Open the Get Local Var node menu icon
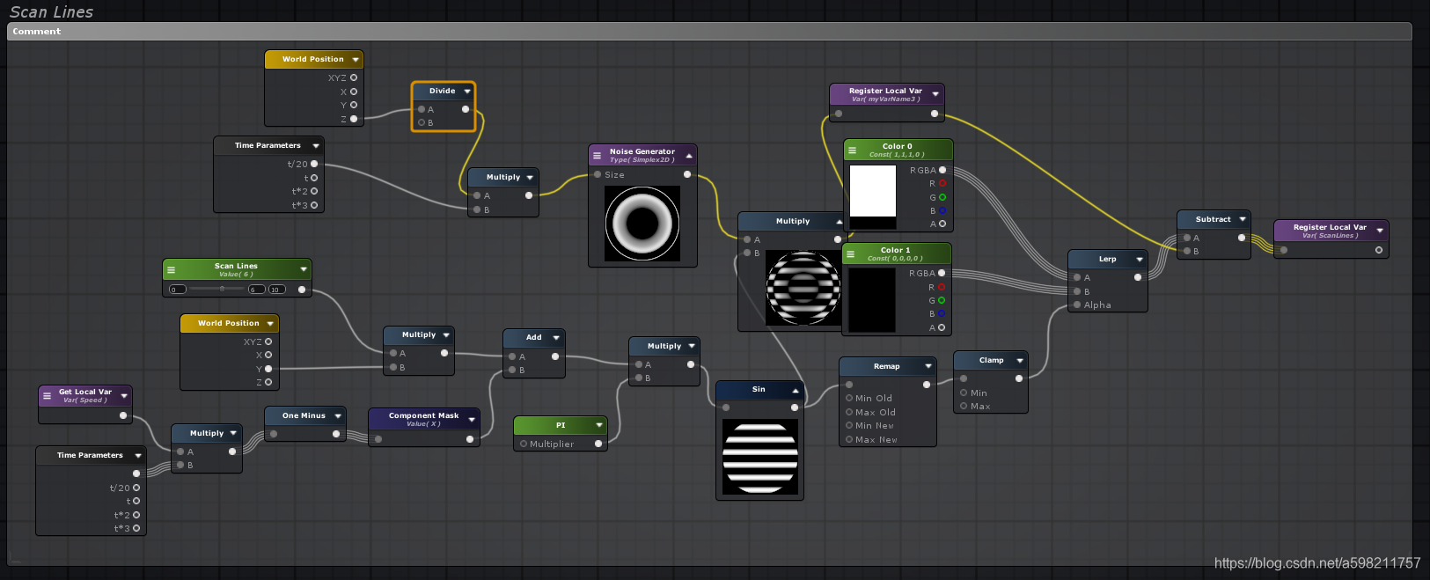Screen dimensions: 1430x580 coord(48,396)
